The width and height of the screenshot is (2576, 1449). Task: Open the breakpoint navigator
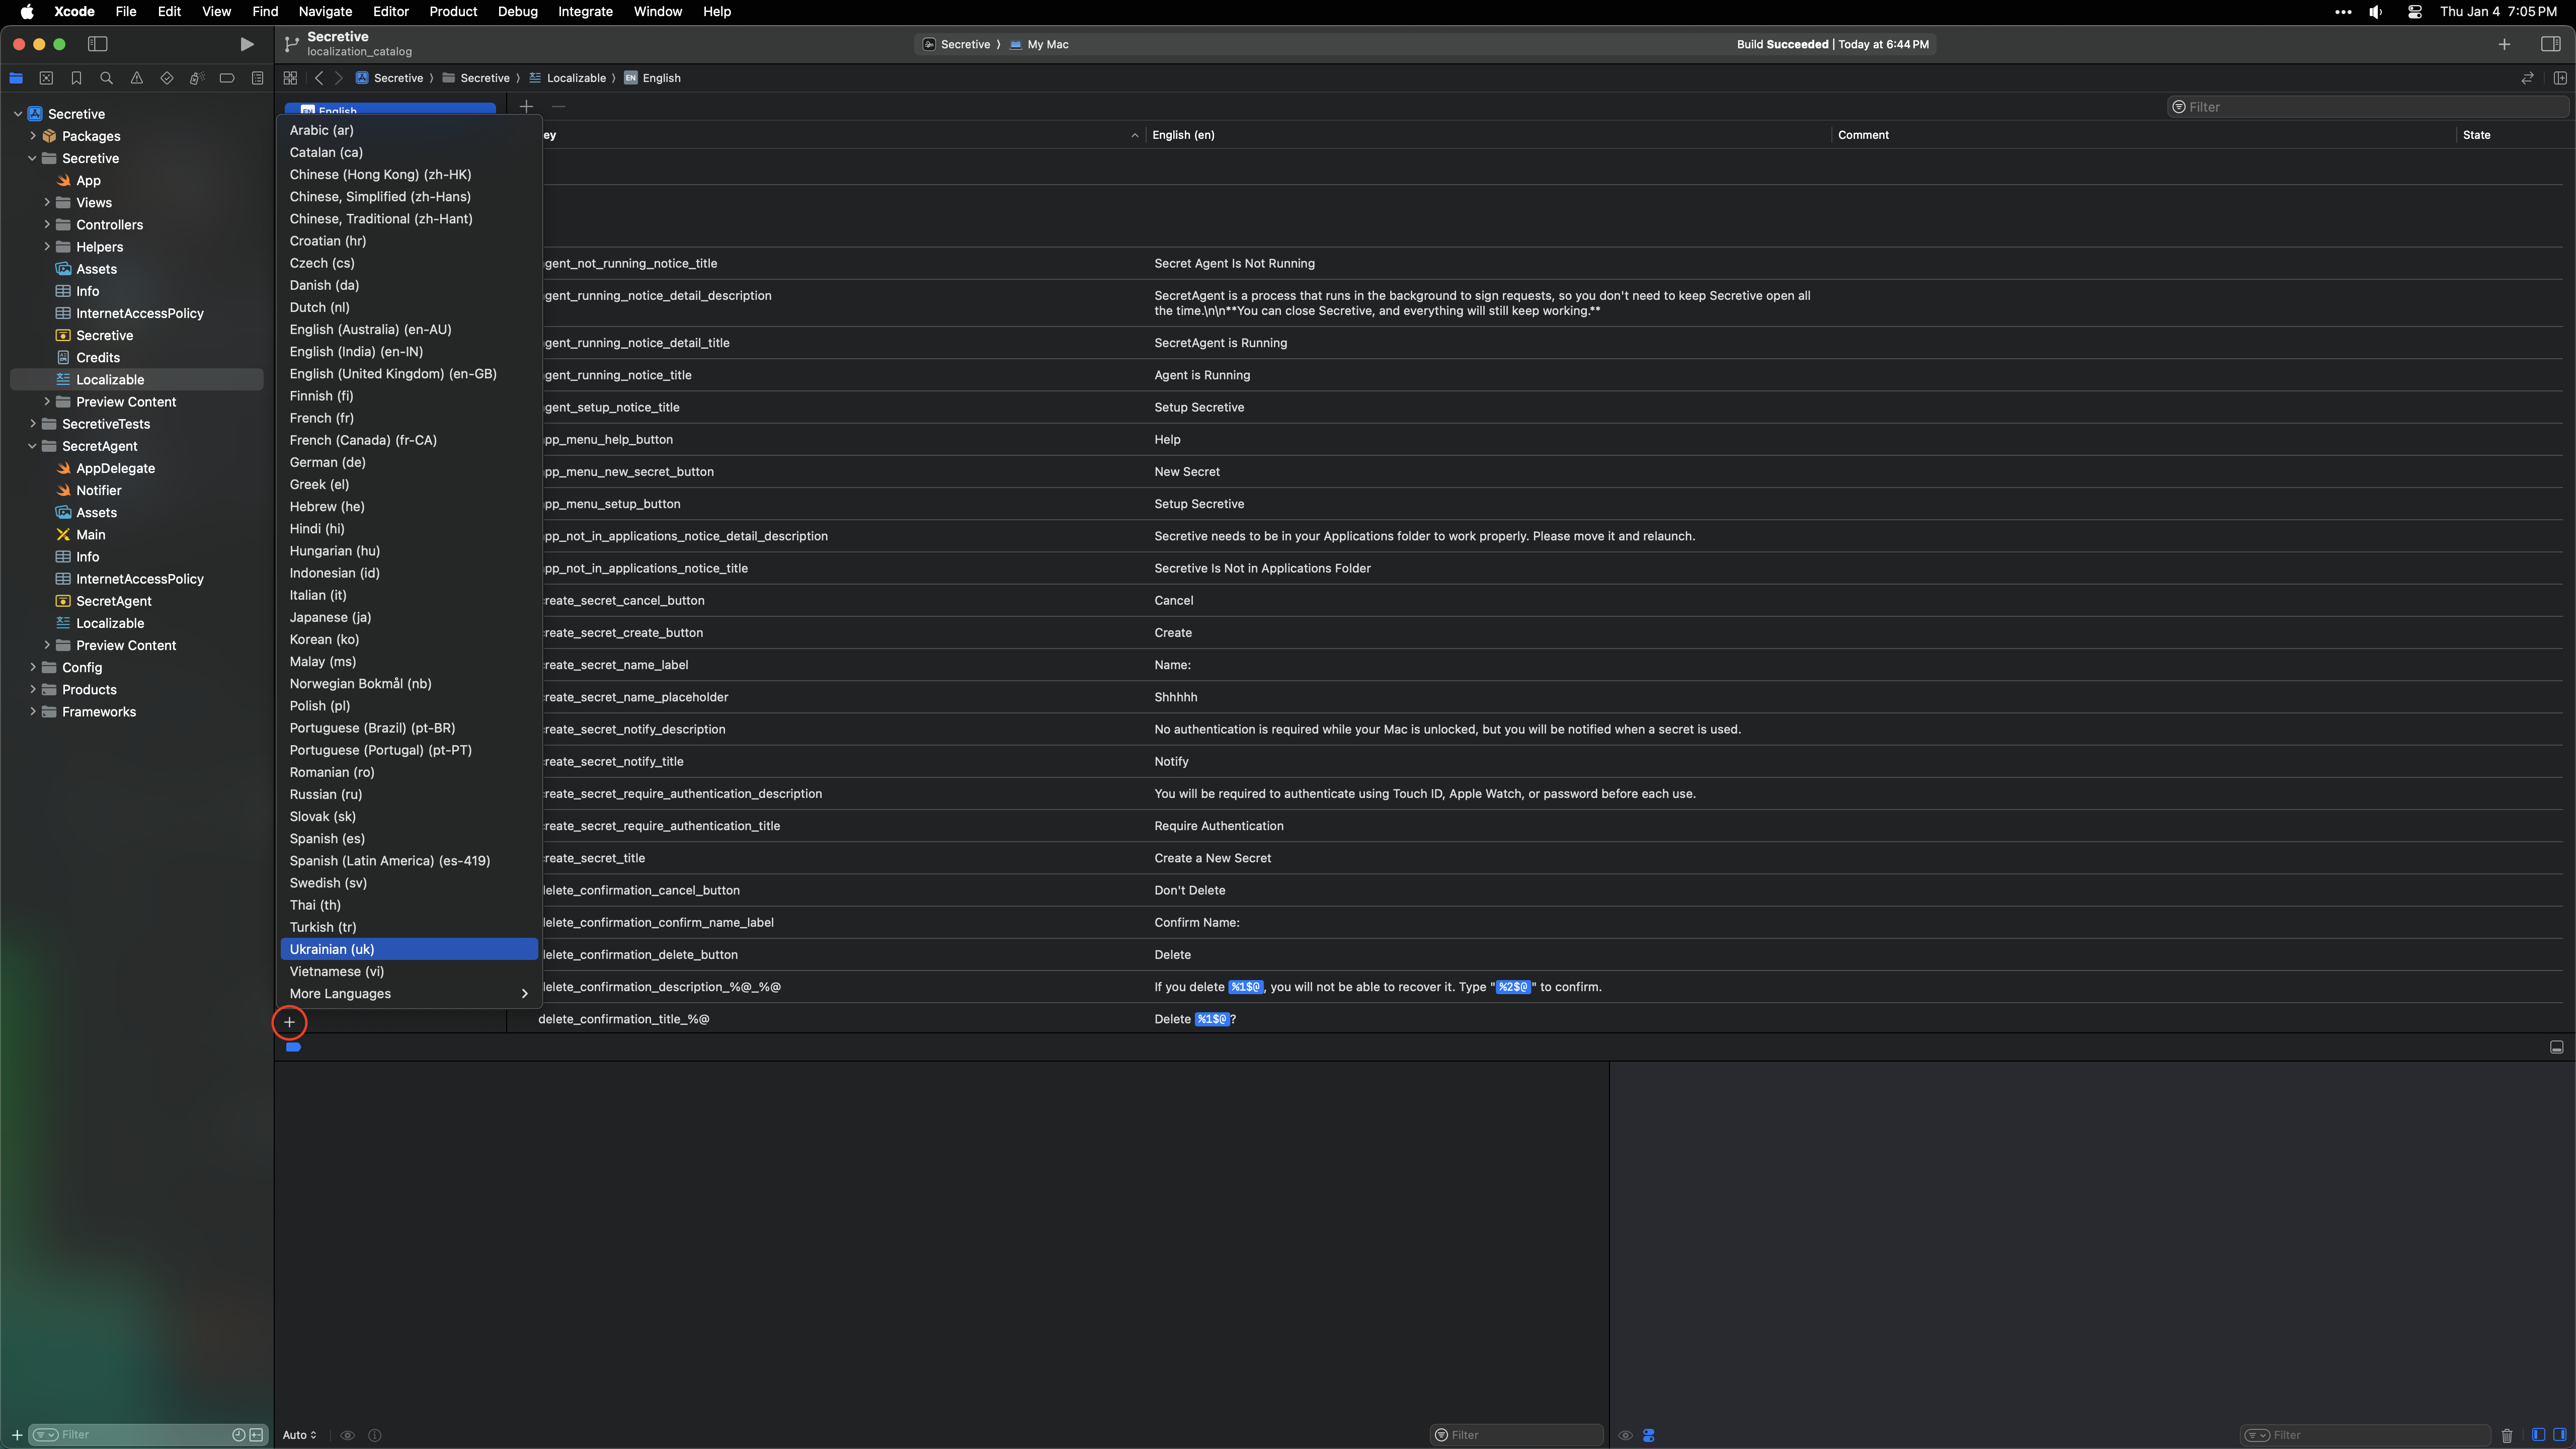[x=227, y=78]
